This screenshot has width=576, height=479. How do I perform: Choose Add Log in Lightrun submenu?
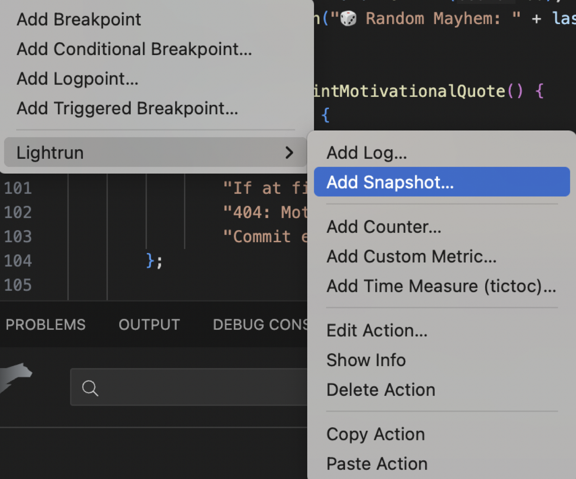(x=366, y=153)
